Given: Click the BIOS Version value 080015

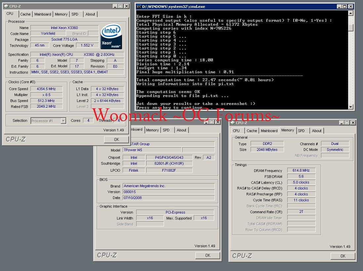Looking at the screenshot, I should click(x=169, y=192).
